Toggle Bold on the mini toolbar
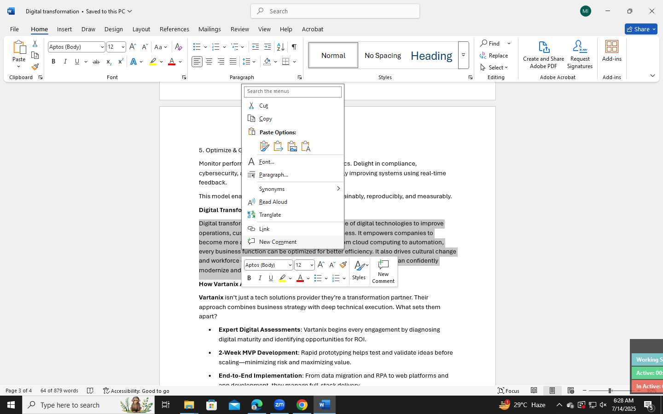663x414 pixels. coord(249,278)
